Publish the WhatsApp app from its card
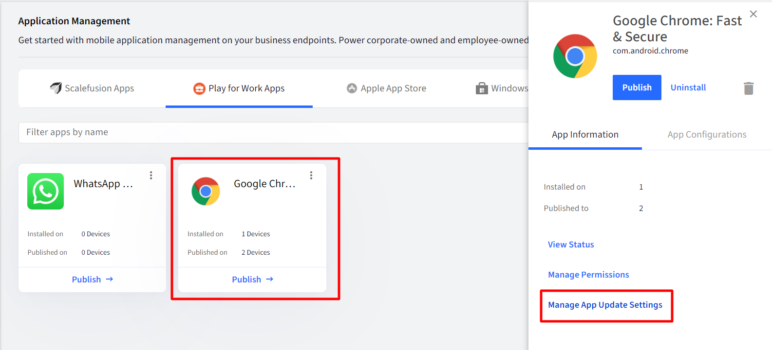The width and height of the screenshot is (772, 350). point(92,280)
